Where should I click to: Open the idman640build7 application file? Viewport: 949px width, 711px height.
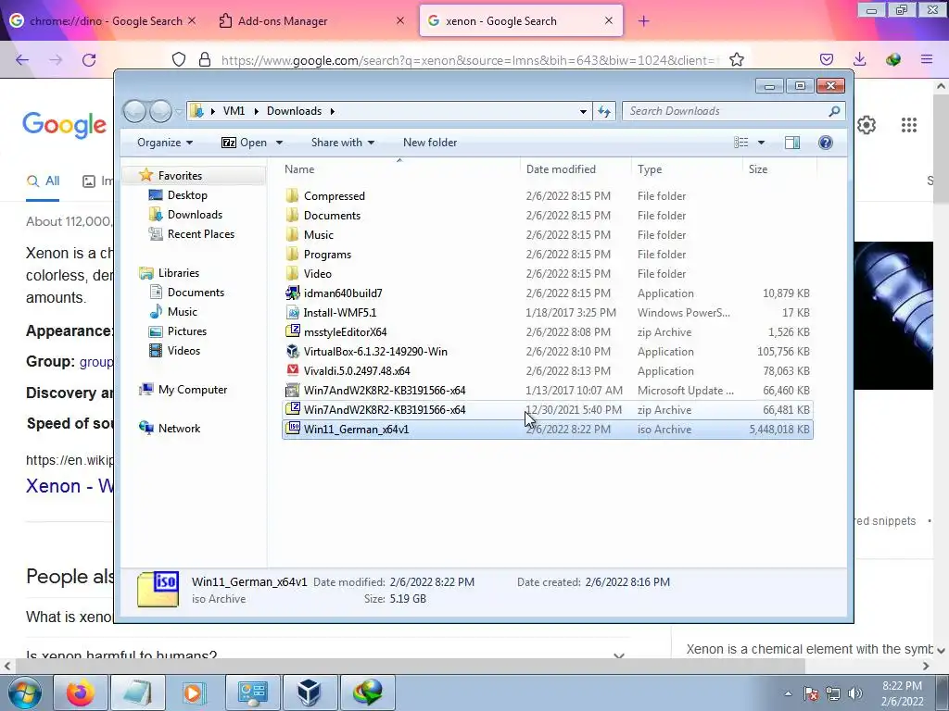(343, 293)
